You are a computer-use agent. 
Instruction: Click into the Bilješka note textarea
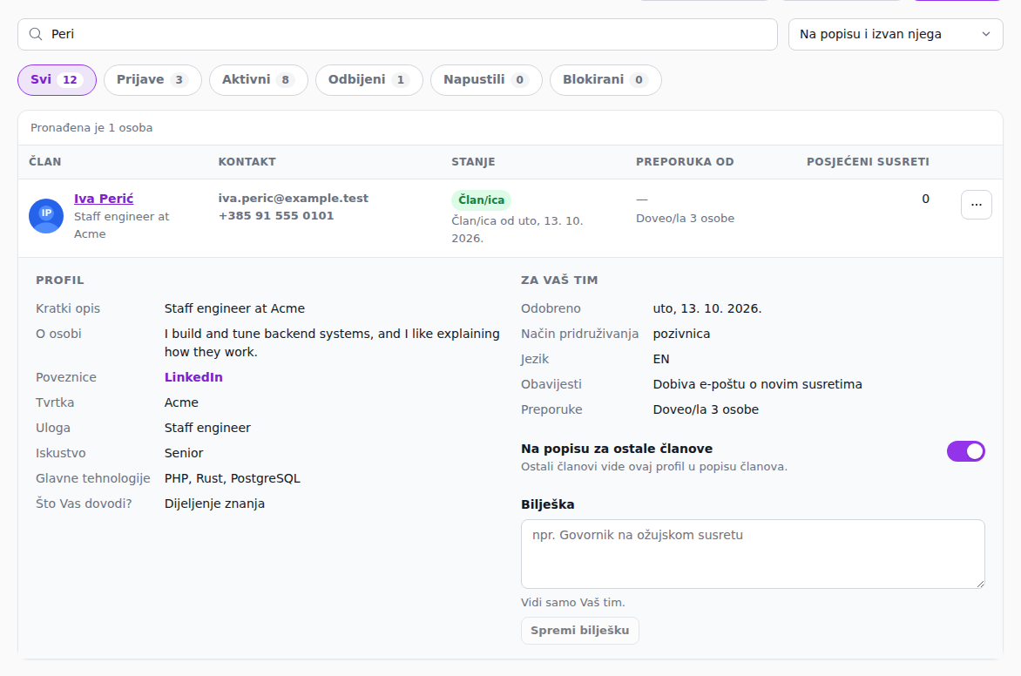click(x=753, y=554)
